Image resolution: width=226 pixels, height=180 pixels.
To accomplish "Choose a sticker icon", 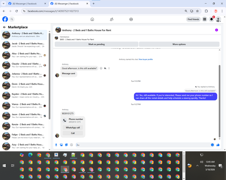I will [x=66, y=145].
